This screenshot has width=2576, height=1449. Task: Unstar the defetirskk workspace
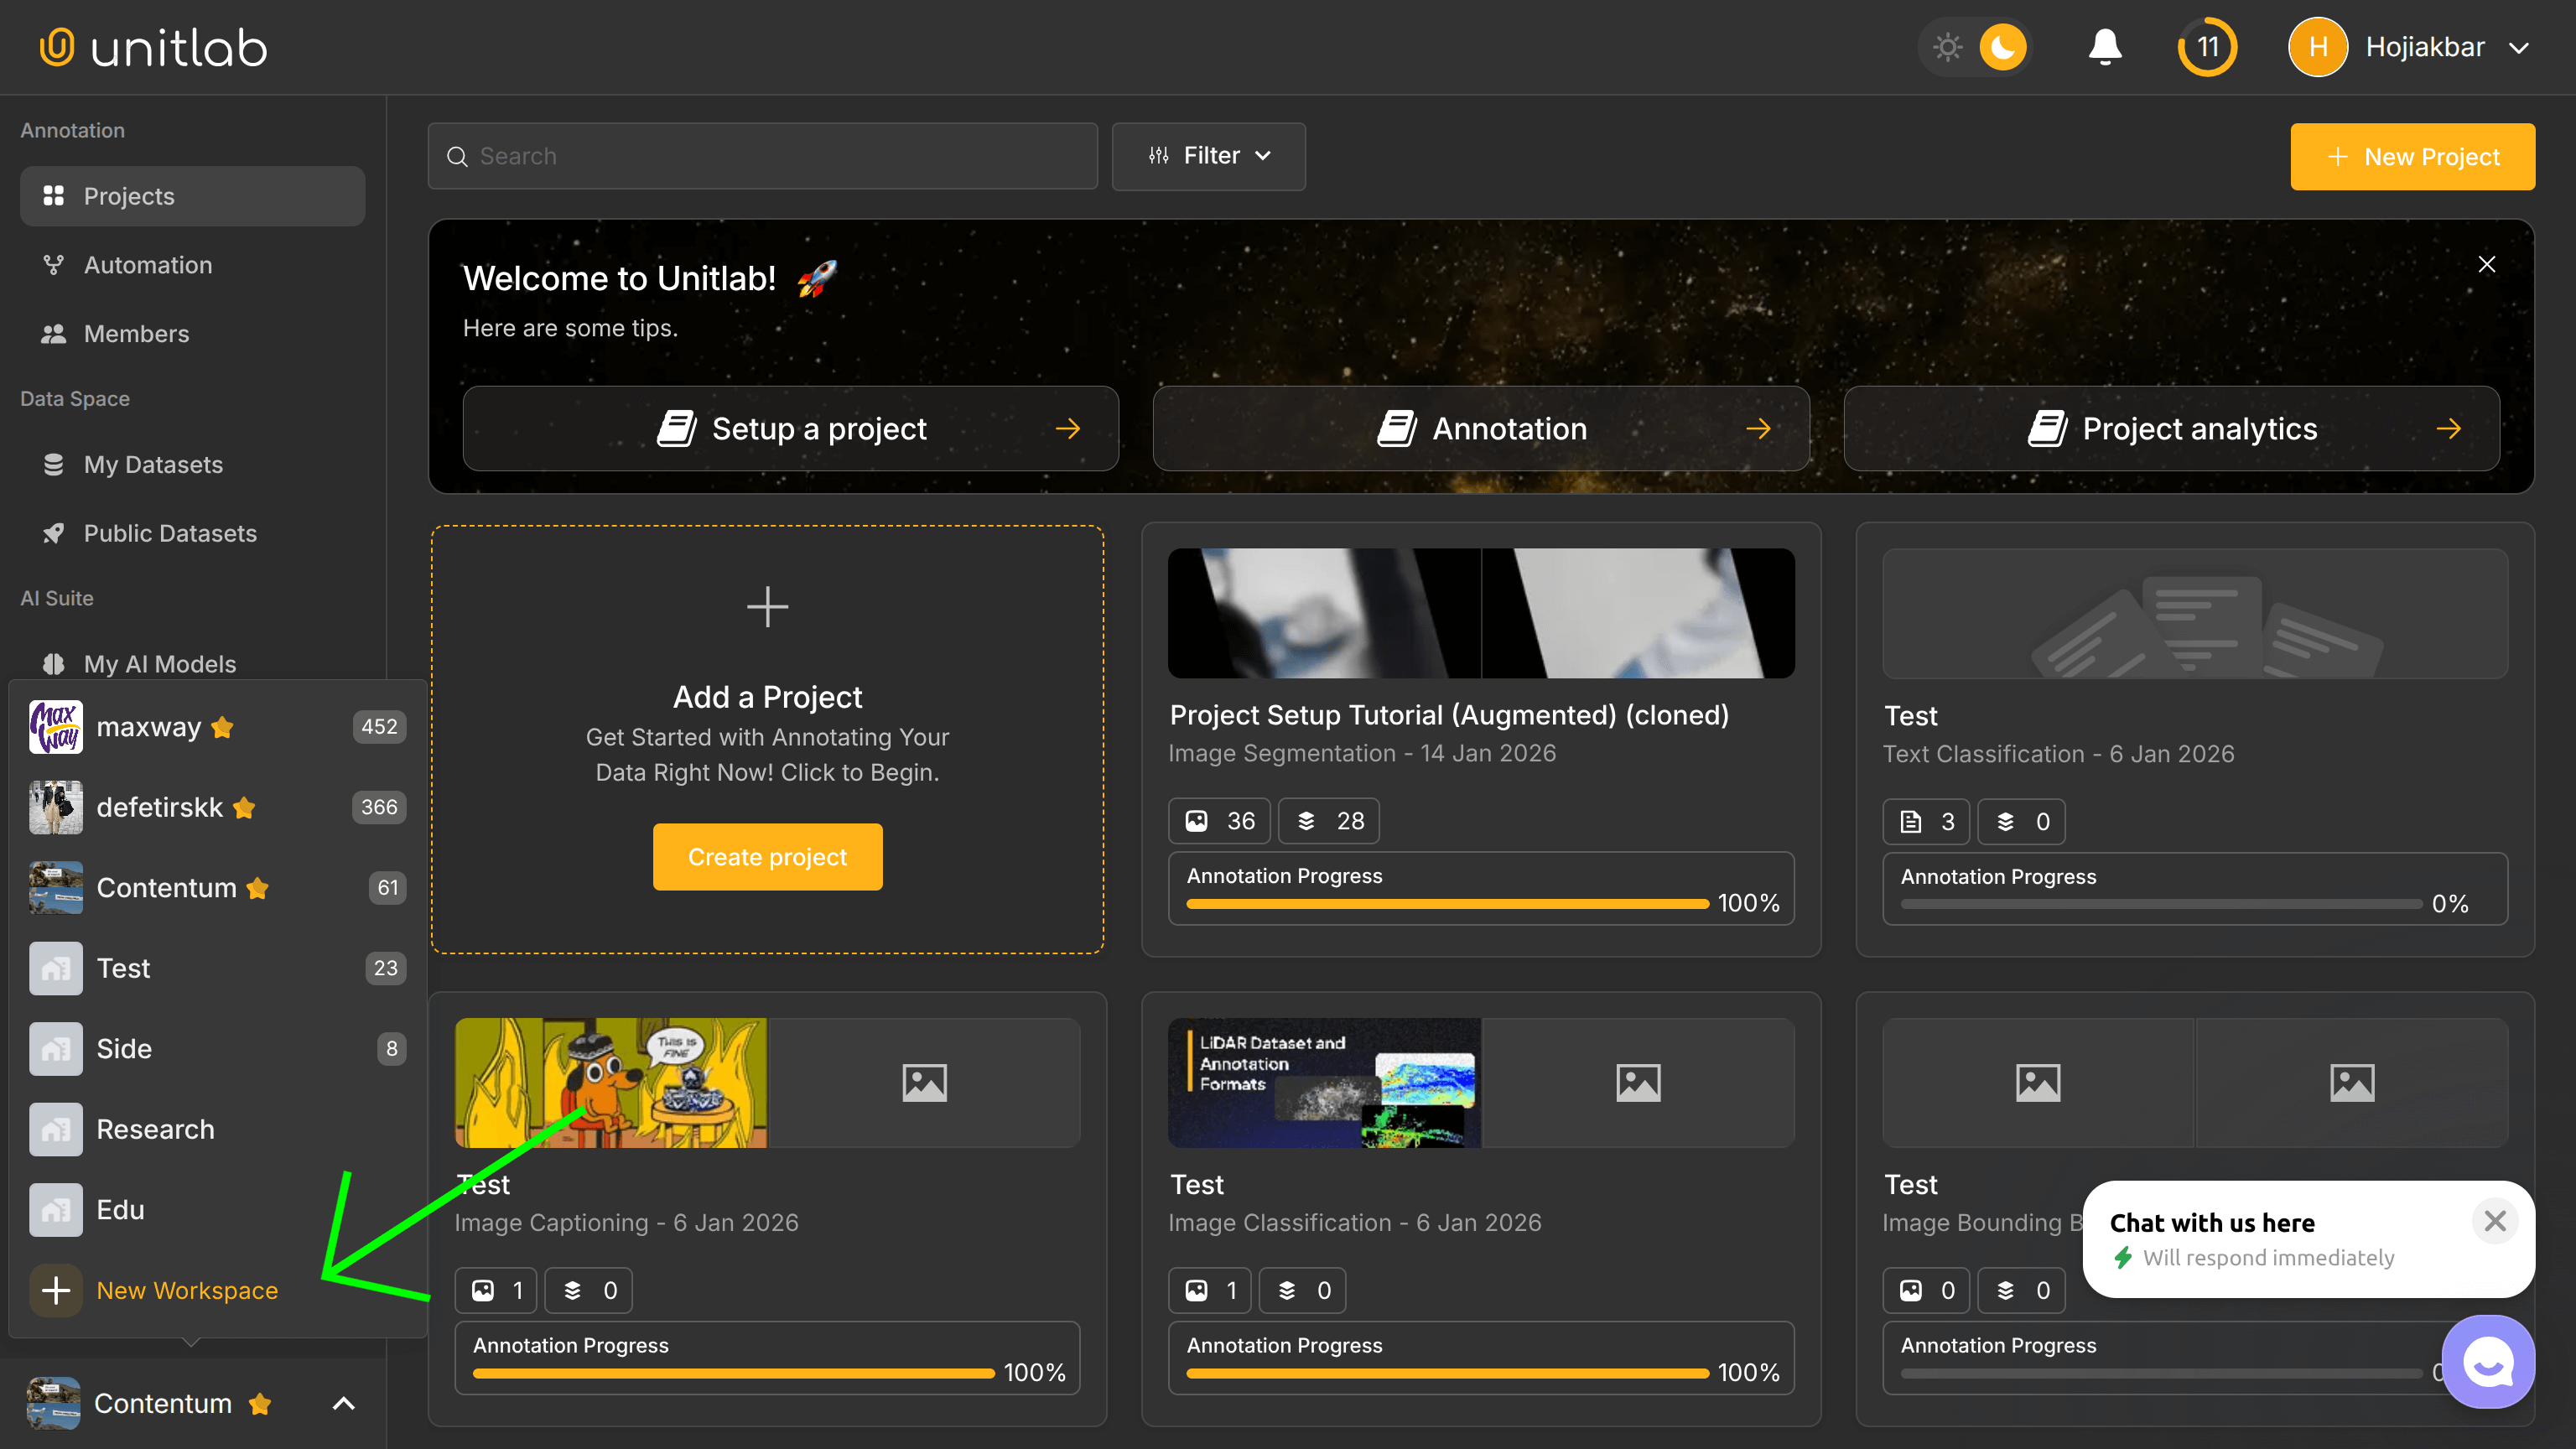coord(243,808)
